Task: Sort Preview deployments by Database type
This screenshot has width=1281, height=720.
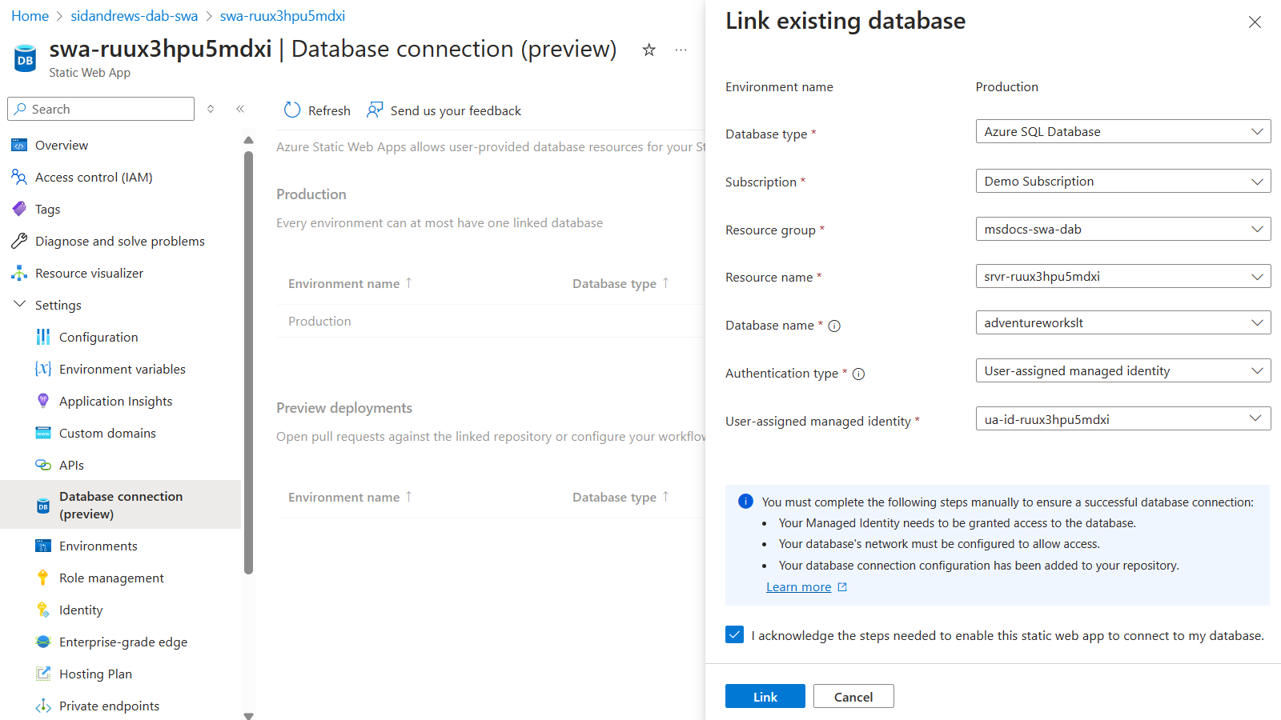Action: point(620,497)
